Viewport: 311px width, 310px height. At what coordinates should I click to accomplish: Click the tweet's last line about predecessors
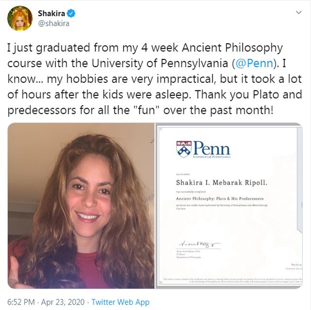[140, 110]
